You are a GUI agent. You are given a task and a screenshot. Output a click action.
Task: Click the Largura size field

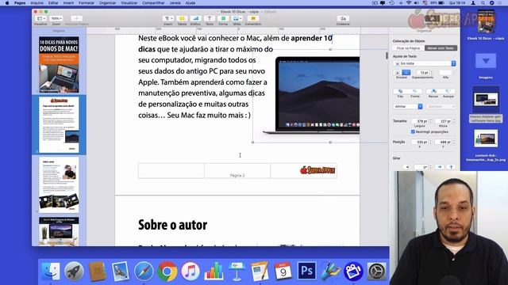(x=420, y=121)
